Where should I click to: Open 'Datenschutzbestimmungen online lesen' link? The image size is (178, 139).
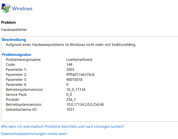(34, 134)
